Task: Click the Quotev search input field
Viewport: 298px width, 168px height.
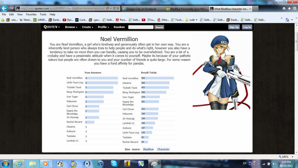Action: click(141, 27)
